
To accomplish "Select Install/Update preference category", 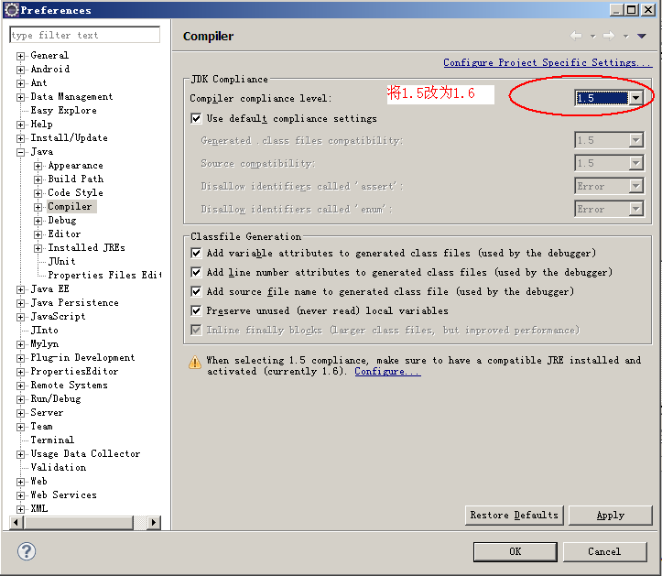I will [70, 137].
